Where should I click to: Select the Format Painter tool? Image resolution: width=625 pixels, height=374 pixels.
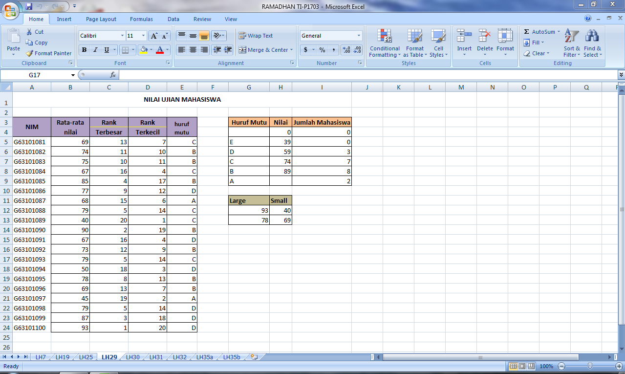48,53
